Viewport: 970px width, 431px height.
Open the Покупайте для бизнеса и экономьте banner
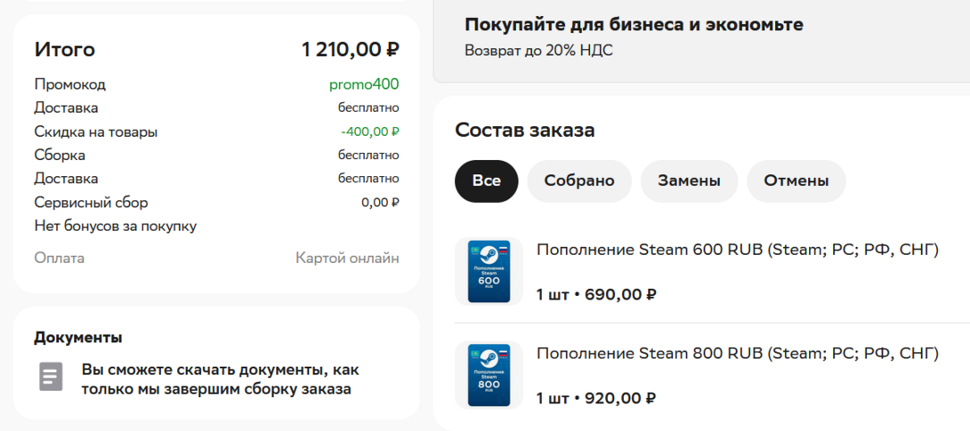(x=634, y=25)
